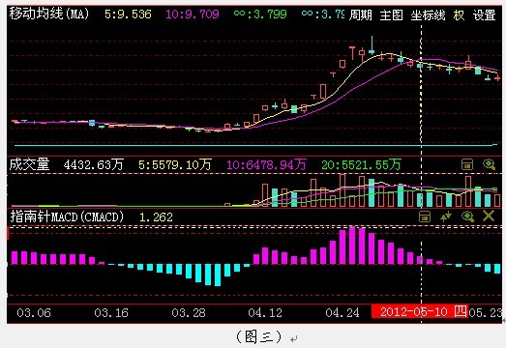Click the tallest magenta MACD bar

pos(352,246)
